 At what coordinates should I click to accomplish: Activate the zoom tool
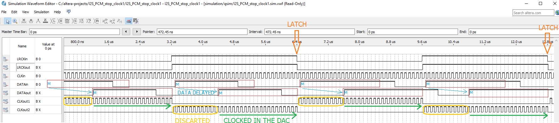coord(14,21)
